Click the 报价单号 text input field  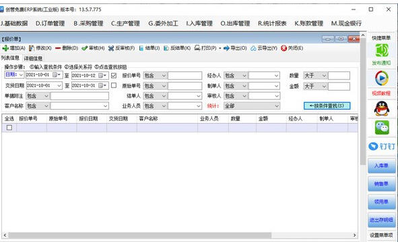point(185,75)
